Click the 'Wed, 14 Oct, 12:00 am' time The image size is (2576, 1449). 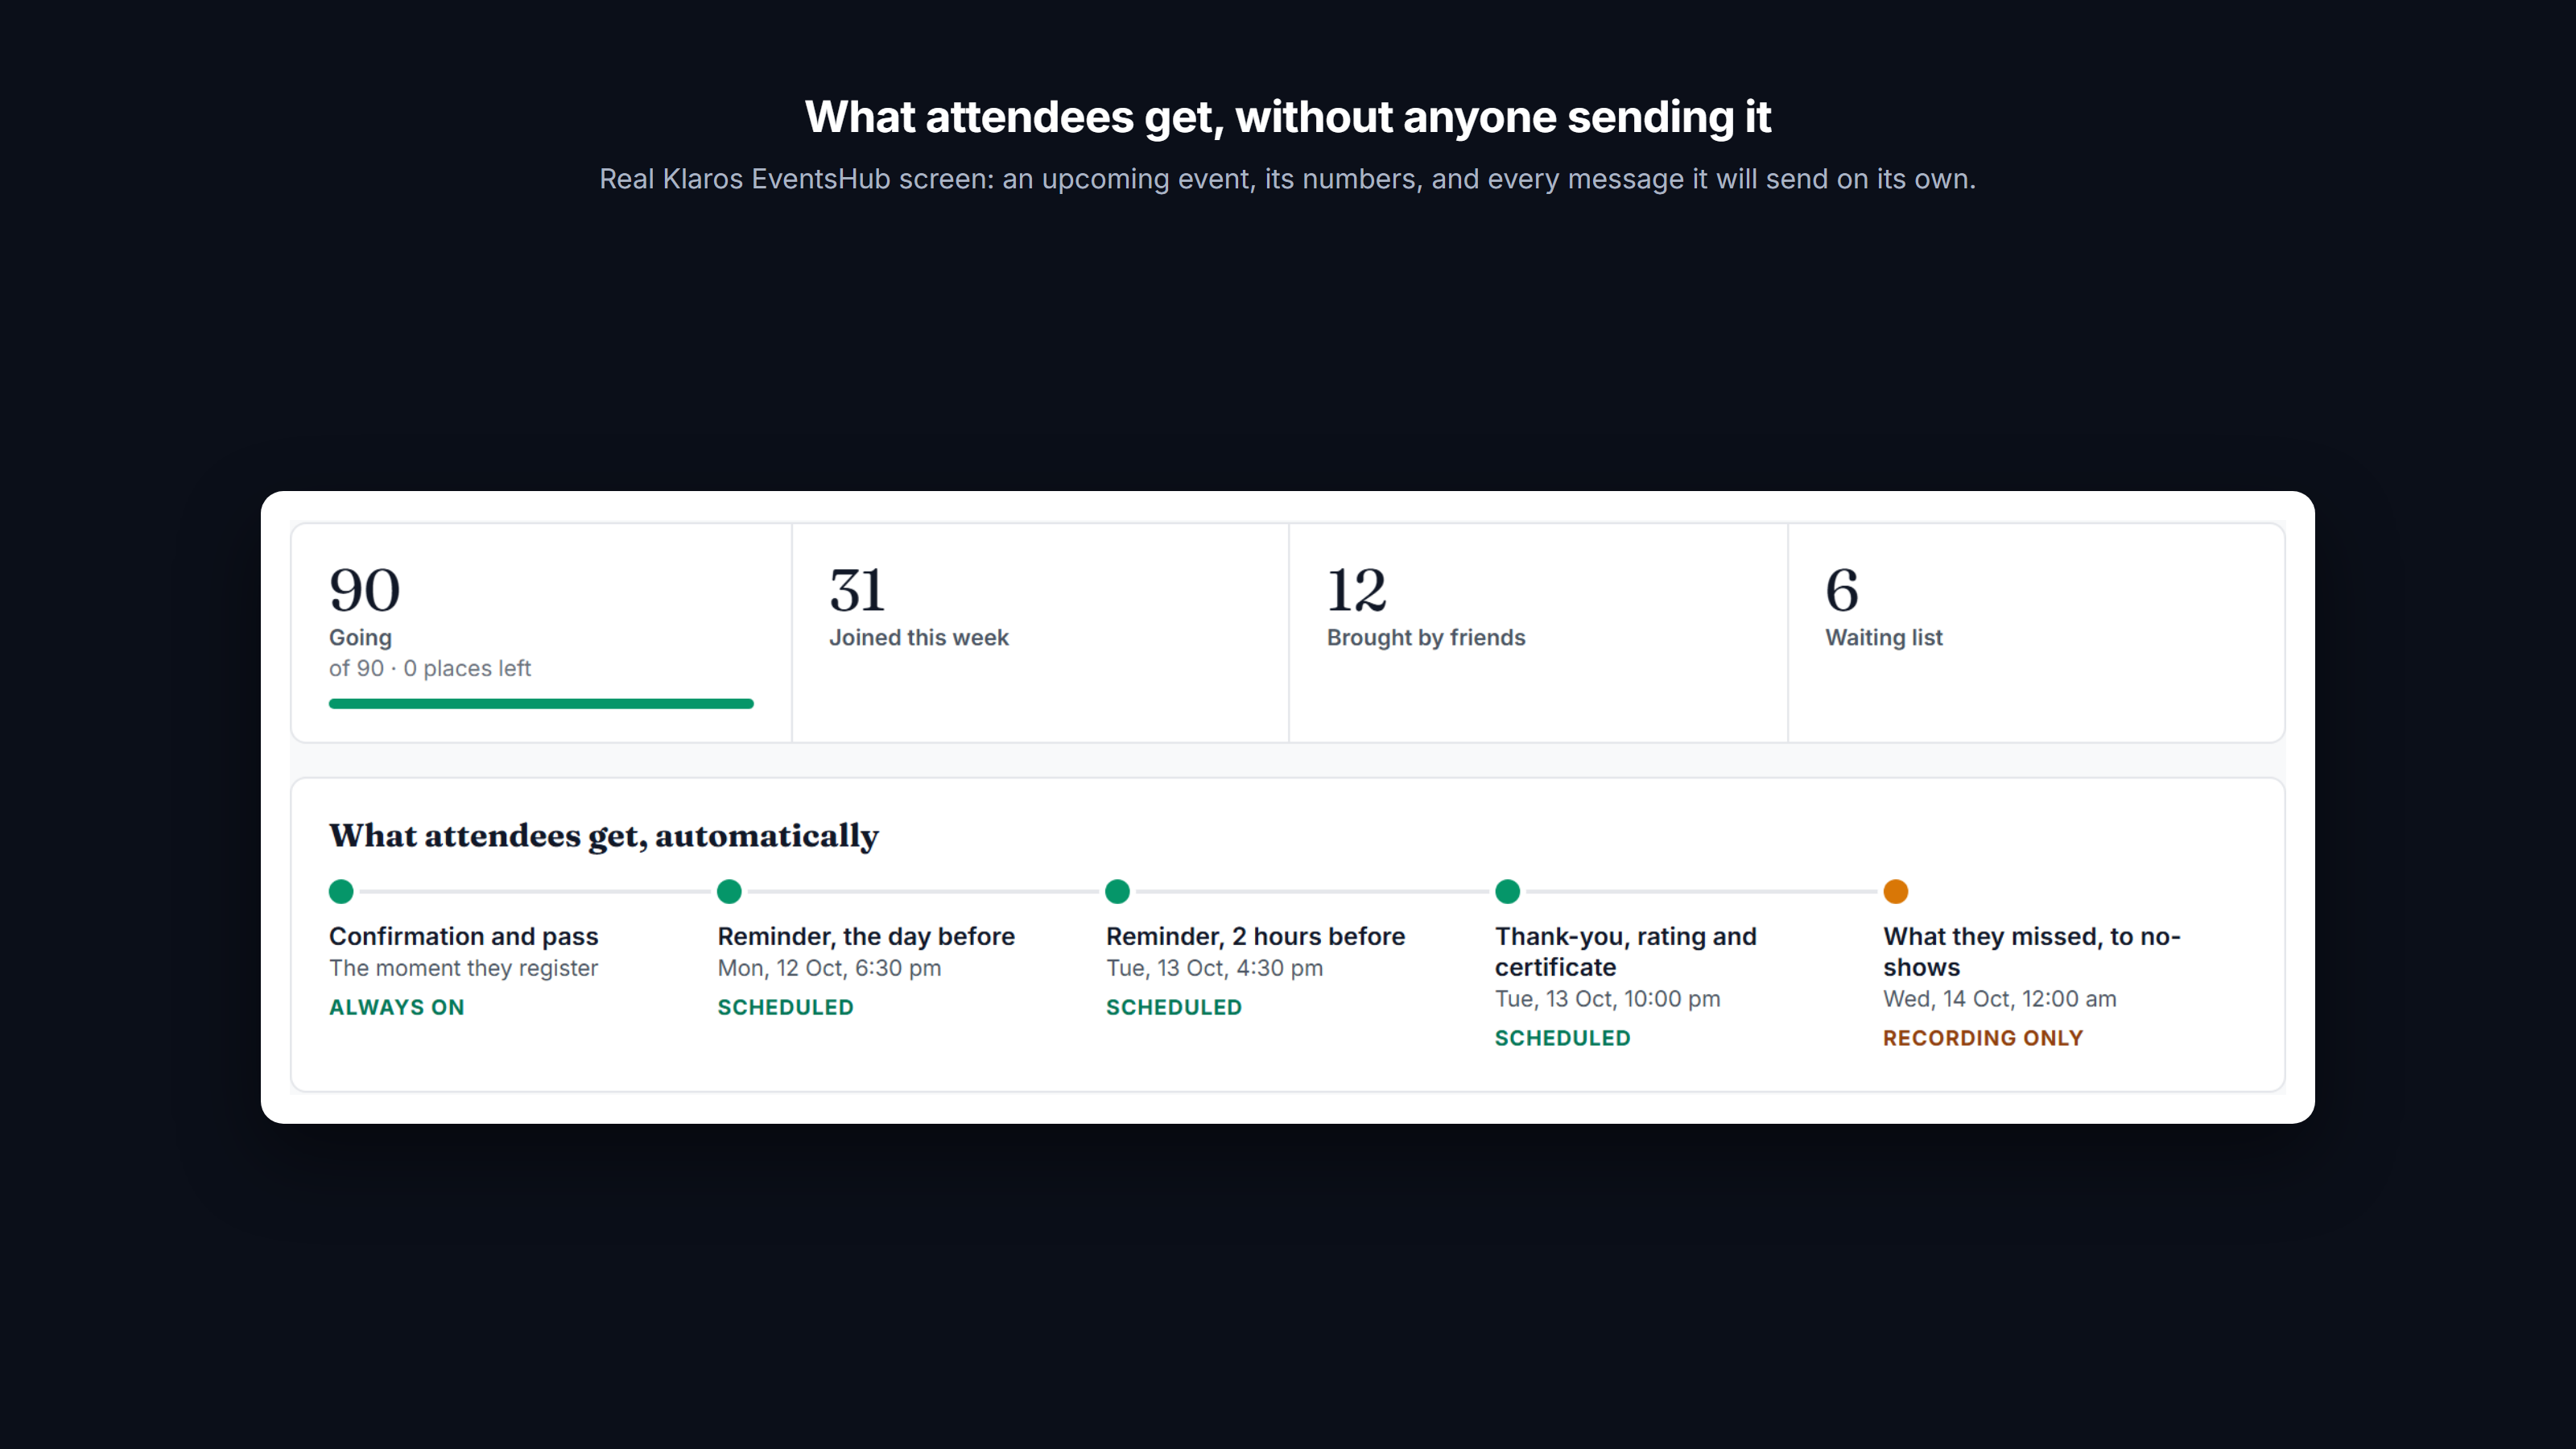coord(2000,999)
